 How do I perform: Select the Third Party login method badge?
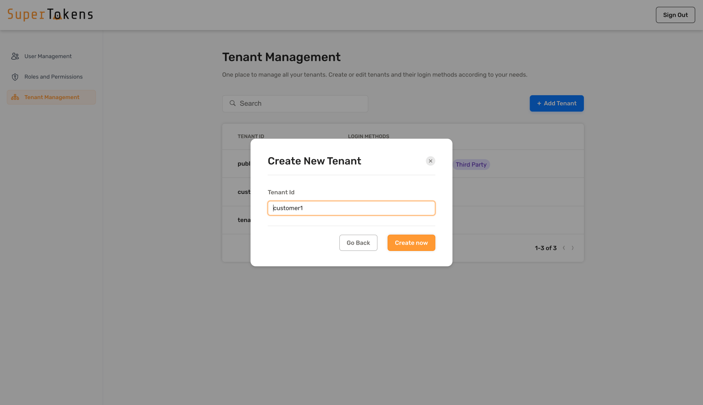471,164
